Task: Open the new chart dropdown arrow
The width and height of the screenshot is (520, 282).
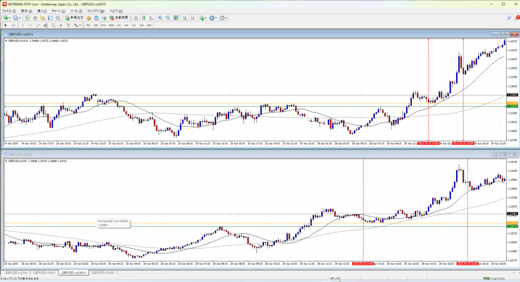Action: [x=10, y=18]
